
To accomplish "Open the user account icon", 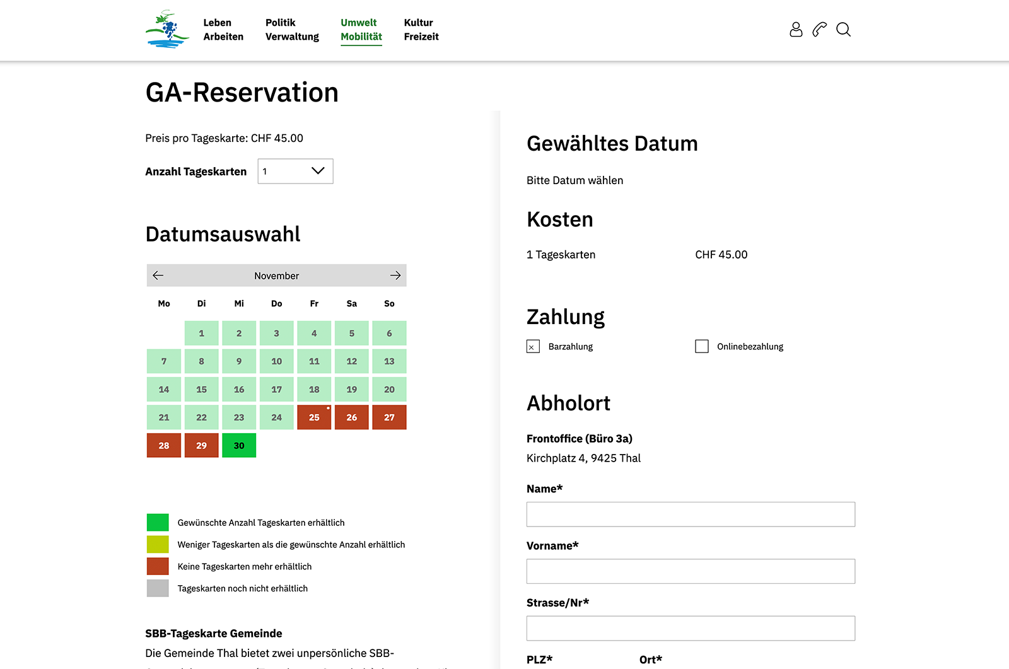I will pos(796,30).
